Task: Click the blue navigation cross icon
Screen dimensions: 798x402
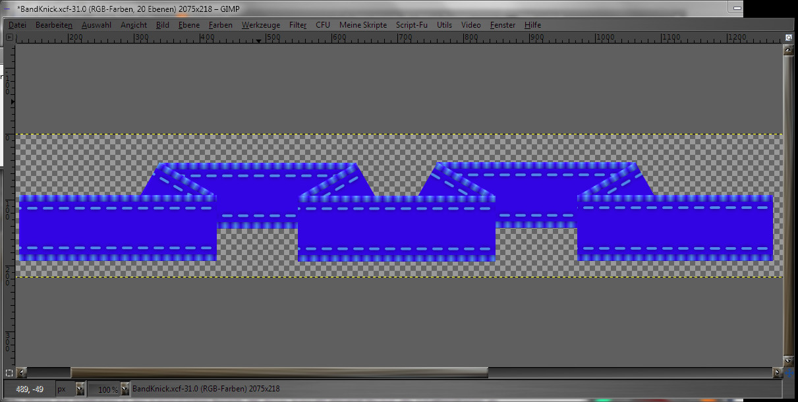Action: point(788,373)
